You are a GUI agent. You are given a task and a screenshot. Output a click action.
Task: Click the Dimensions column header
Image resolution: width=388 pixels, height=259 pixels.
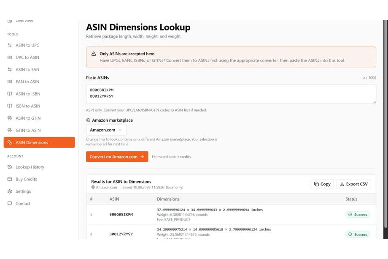click(168, 199)
